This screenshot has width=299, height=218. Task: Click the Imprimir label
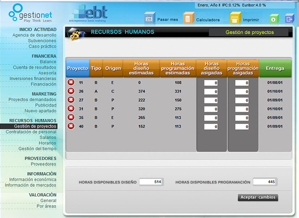coord(251,19)
